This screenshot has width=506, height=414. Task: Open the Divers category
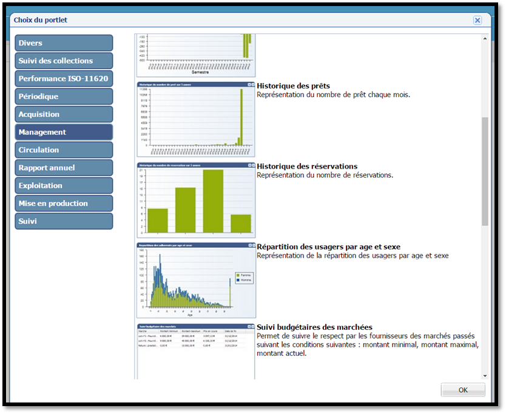[x=64, y=43]
